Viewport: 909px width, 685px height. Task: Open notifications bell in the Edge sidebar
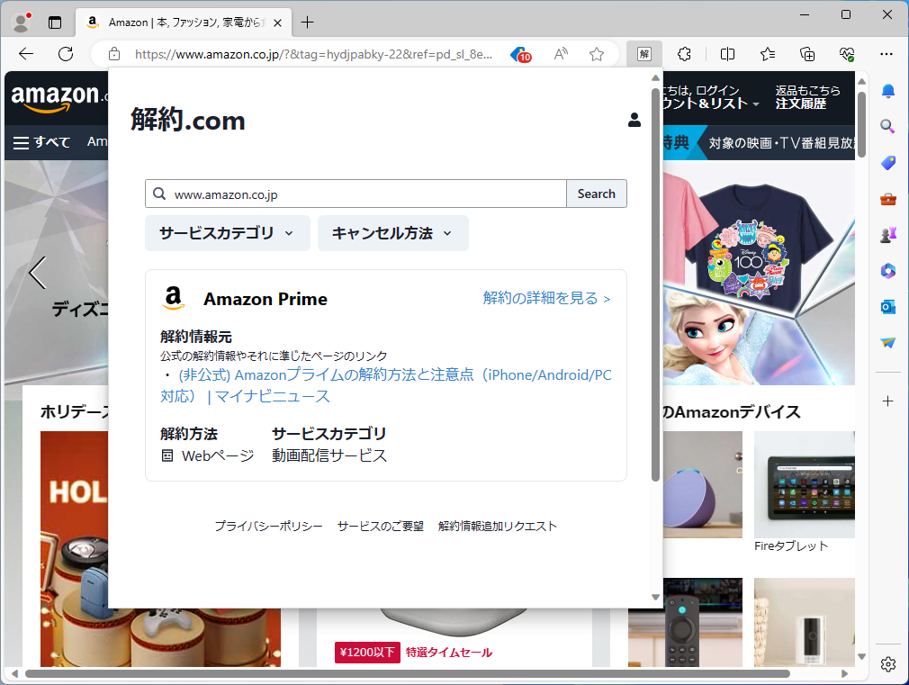pyautogui.click(x=887, y=91)
